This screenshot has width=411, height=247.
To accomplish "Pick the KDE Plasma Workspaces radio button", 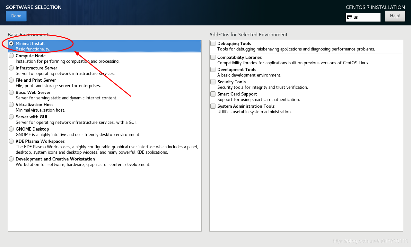I will pyautogui.click(x=11, y=141).
